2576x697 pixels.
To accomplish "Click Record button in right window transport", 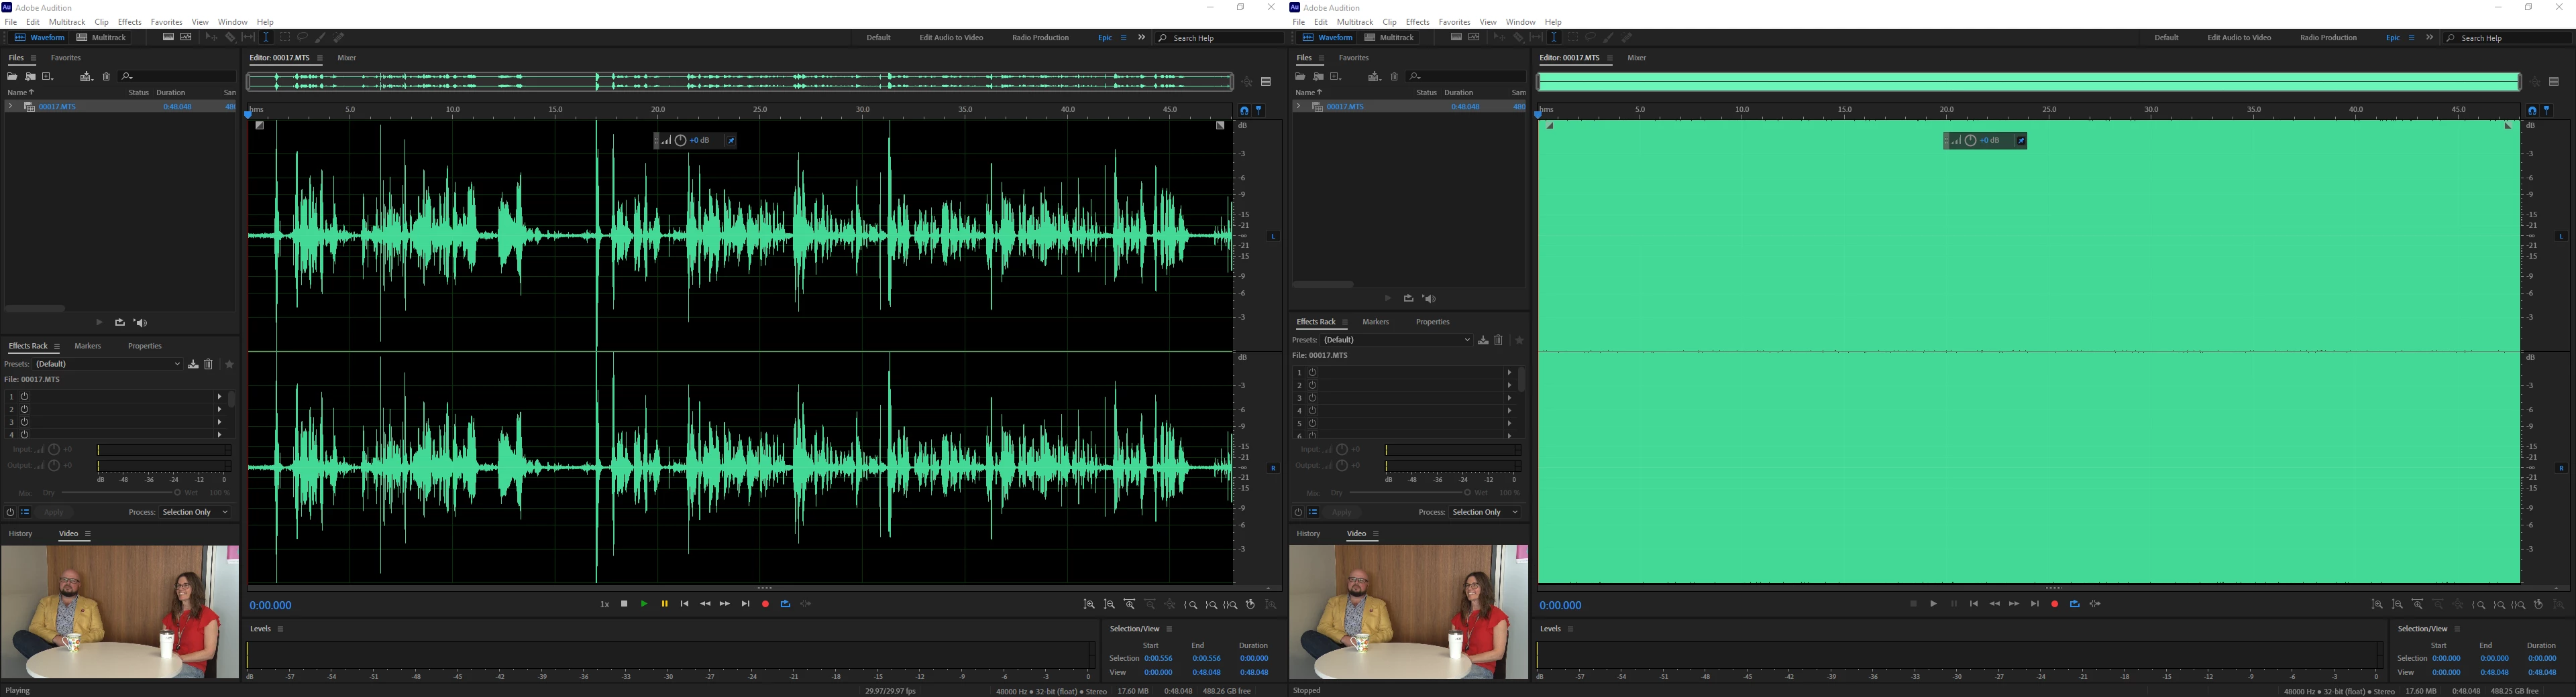I will (2055, 604).
